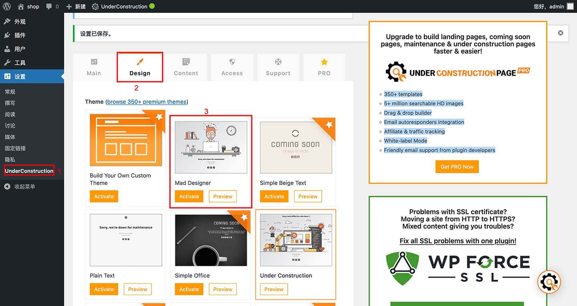Open 阅读 settings submenu

click(10, 114)
